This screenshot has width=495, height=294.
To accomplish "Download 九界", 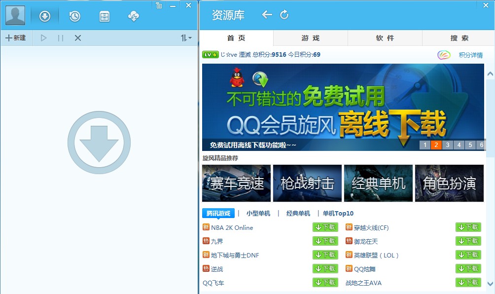I will point(325,241).
